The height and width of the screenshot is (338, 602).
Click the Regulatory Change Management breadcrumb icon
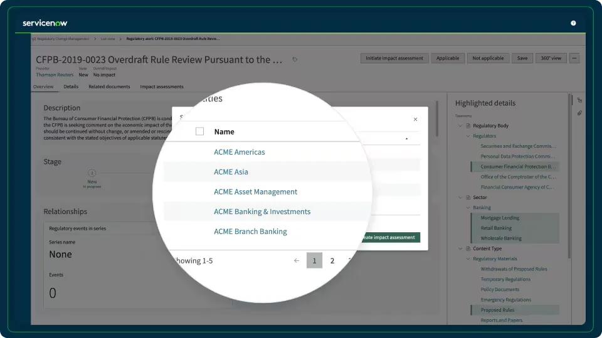tap(34, 39)
